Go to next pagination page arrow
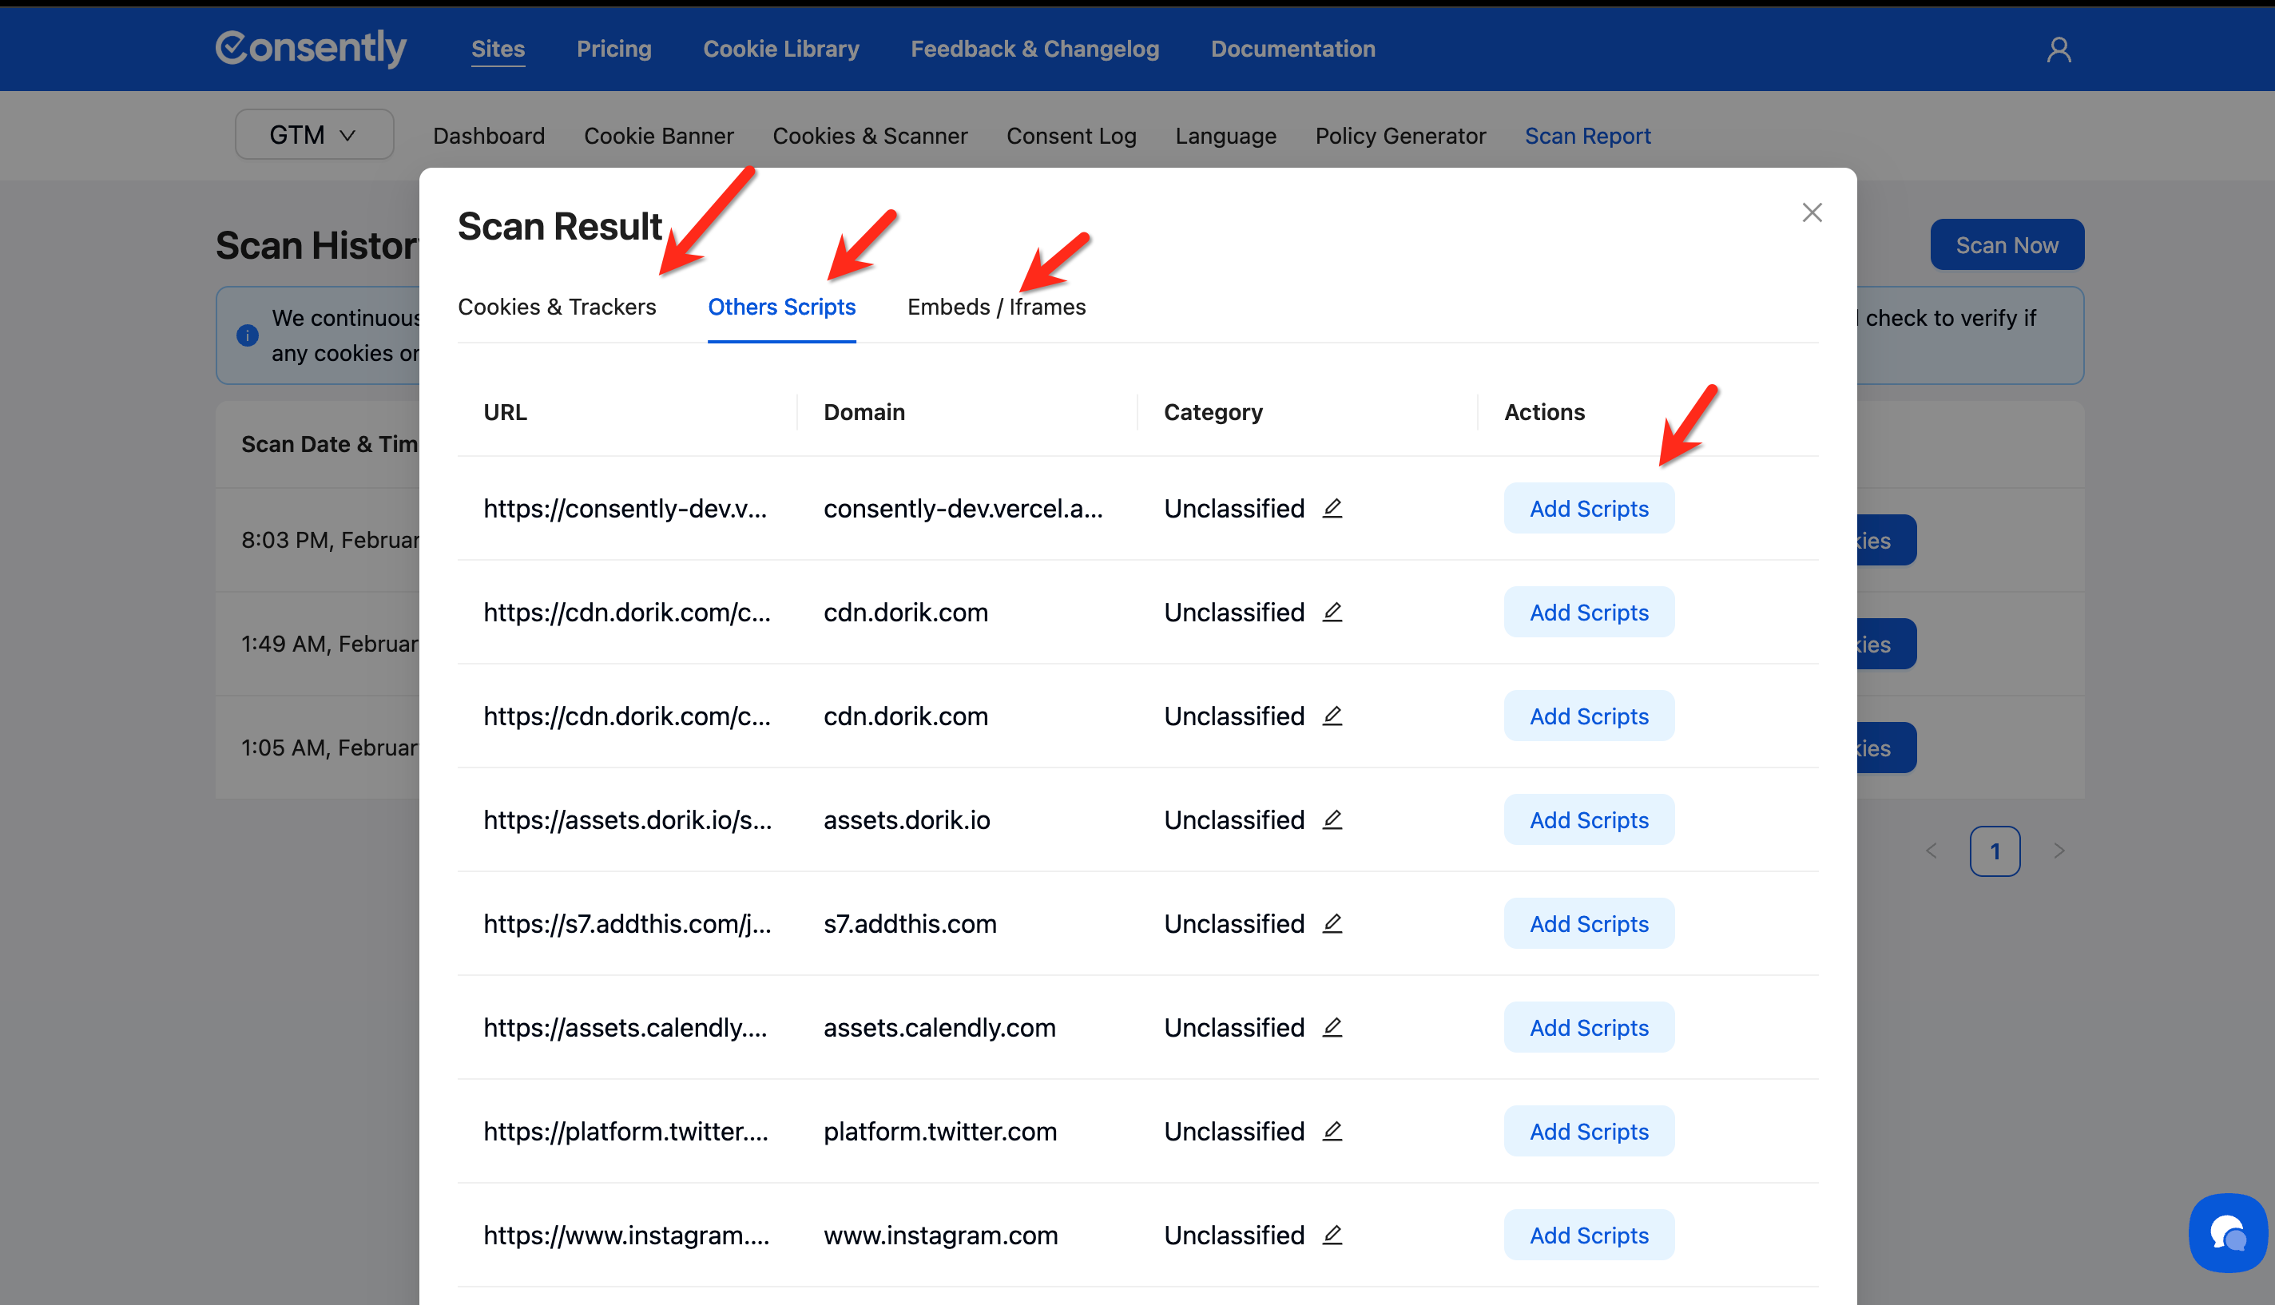Screen dimensions: 2275x1305 [2059, 851]
